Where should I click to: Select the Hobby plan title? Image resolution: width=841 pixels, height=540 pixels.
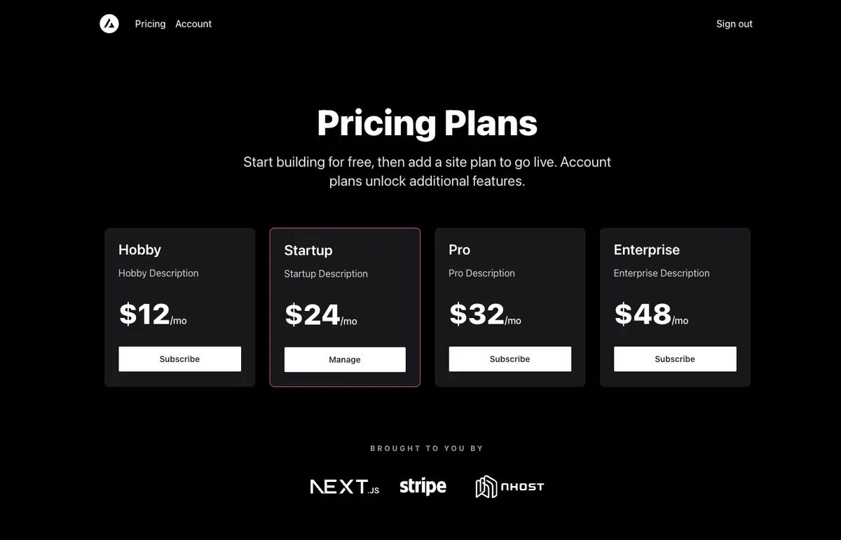click(x=139, y=250)
